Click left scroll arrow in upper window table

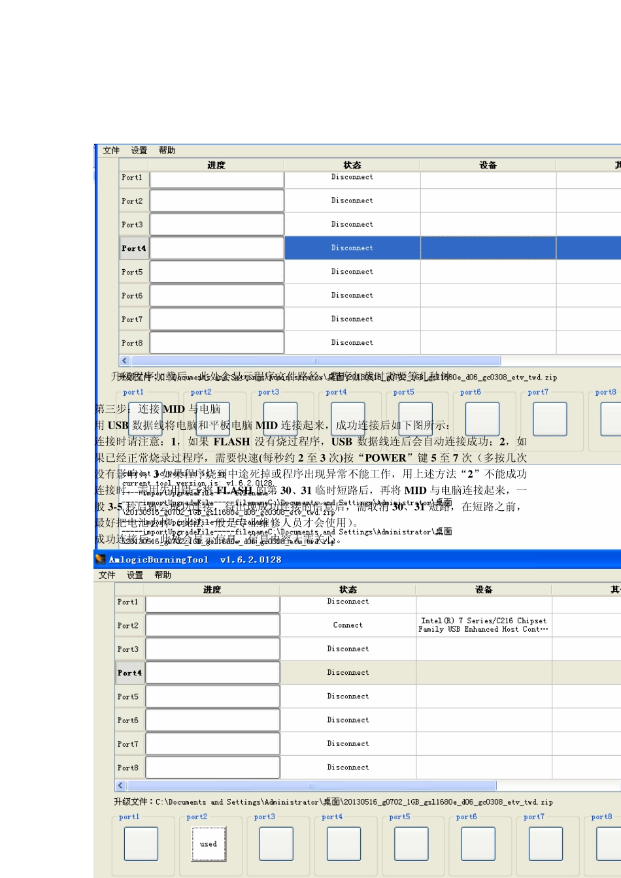pos(125,361)
